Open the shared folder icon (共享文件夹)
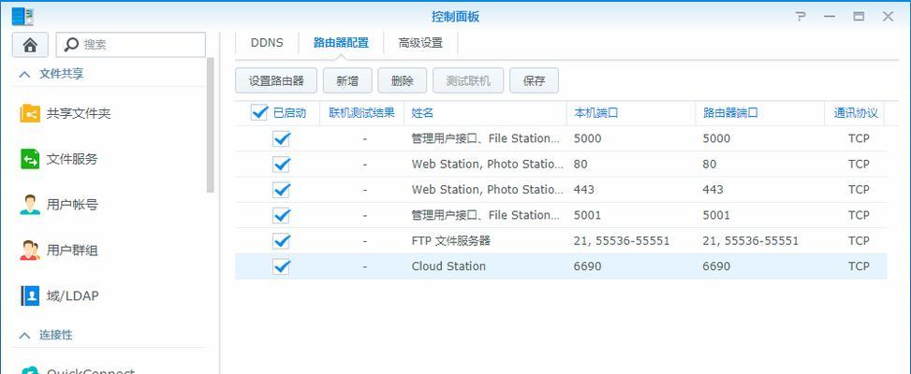The width and height of the screenshot is (911, 374). click(30, 114)
